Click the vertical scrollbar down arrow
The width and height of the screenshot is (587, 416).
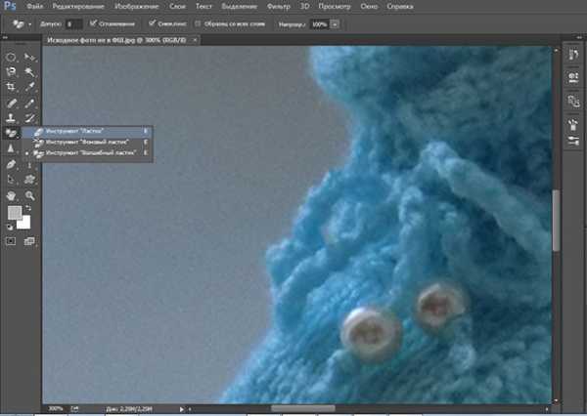[x=556, y=400]
